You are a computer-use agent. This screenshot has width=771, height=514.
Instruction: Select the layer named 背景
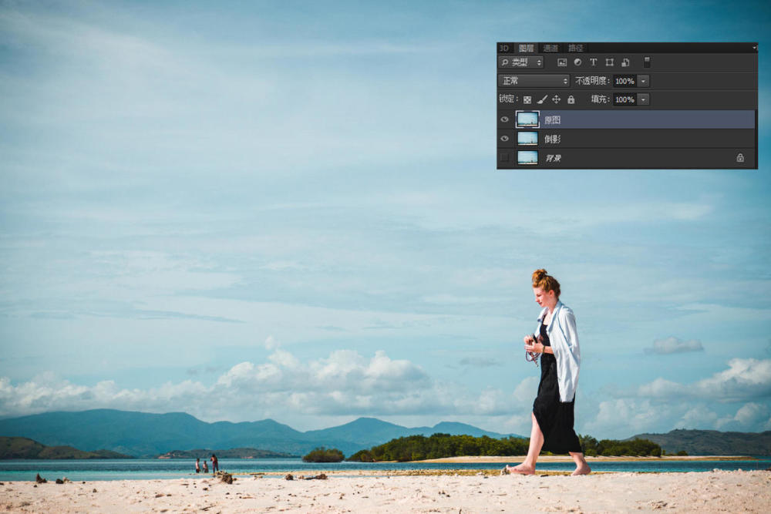coord(627,158)
